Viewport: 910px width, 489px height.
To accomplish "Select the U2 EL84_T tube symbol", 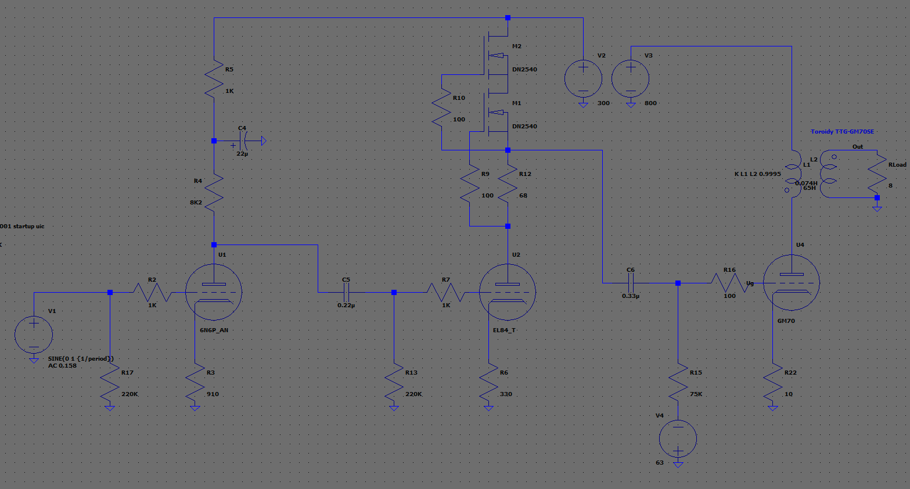I will [508, 292].
